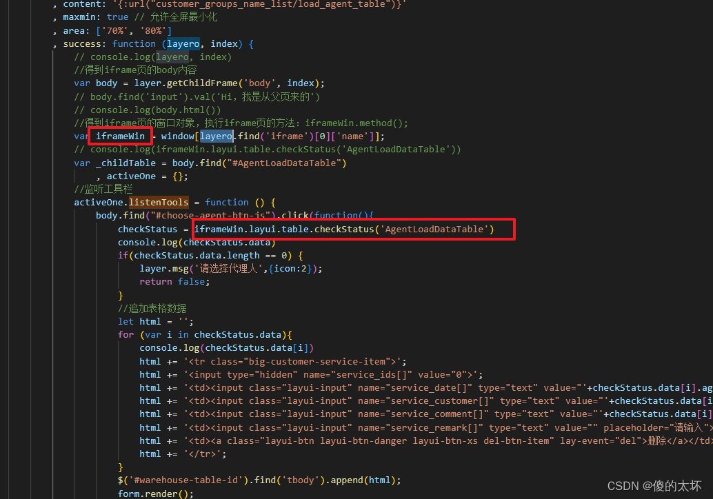Click the 'iframe' string in find call

coord(286,136)
